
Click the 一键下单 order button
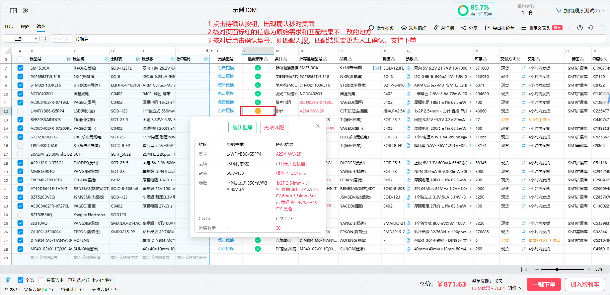tap(544, 284)
